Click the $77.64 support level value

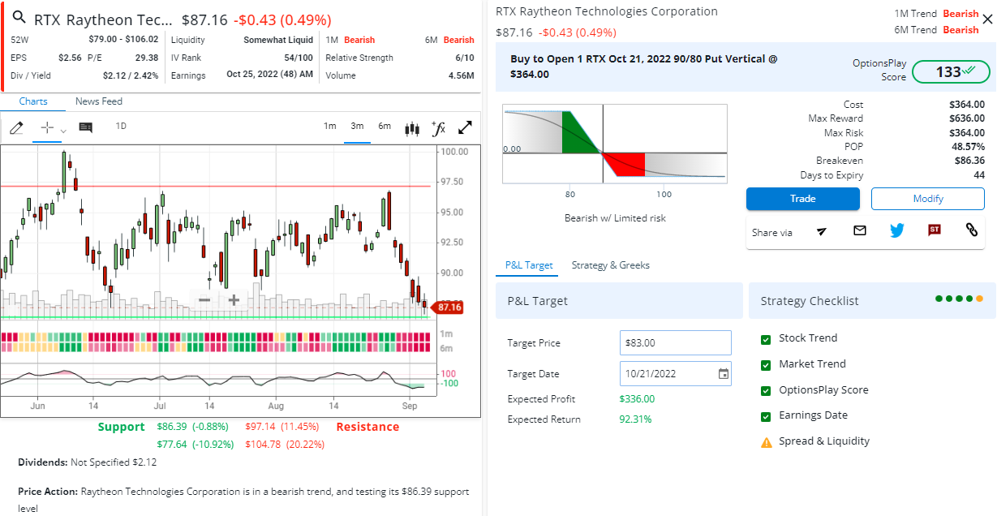[x=171, y=444]
